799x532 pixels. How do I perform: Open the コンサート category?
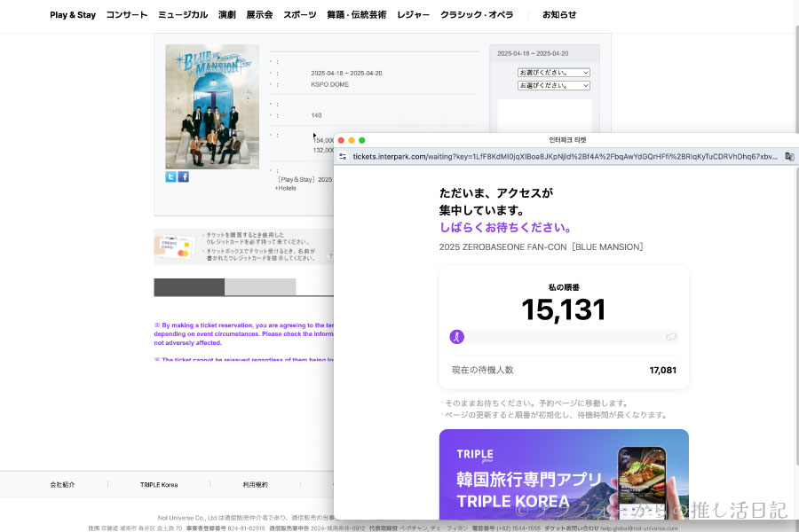(x=126, y=15)
